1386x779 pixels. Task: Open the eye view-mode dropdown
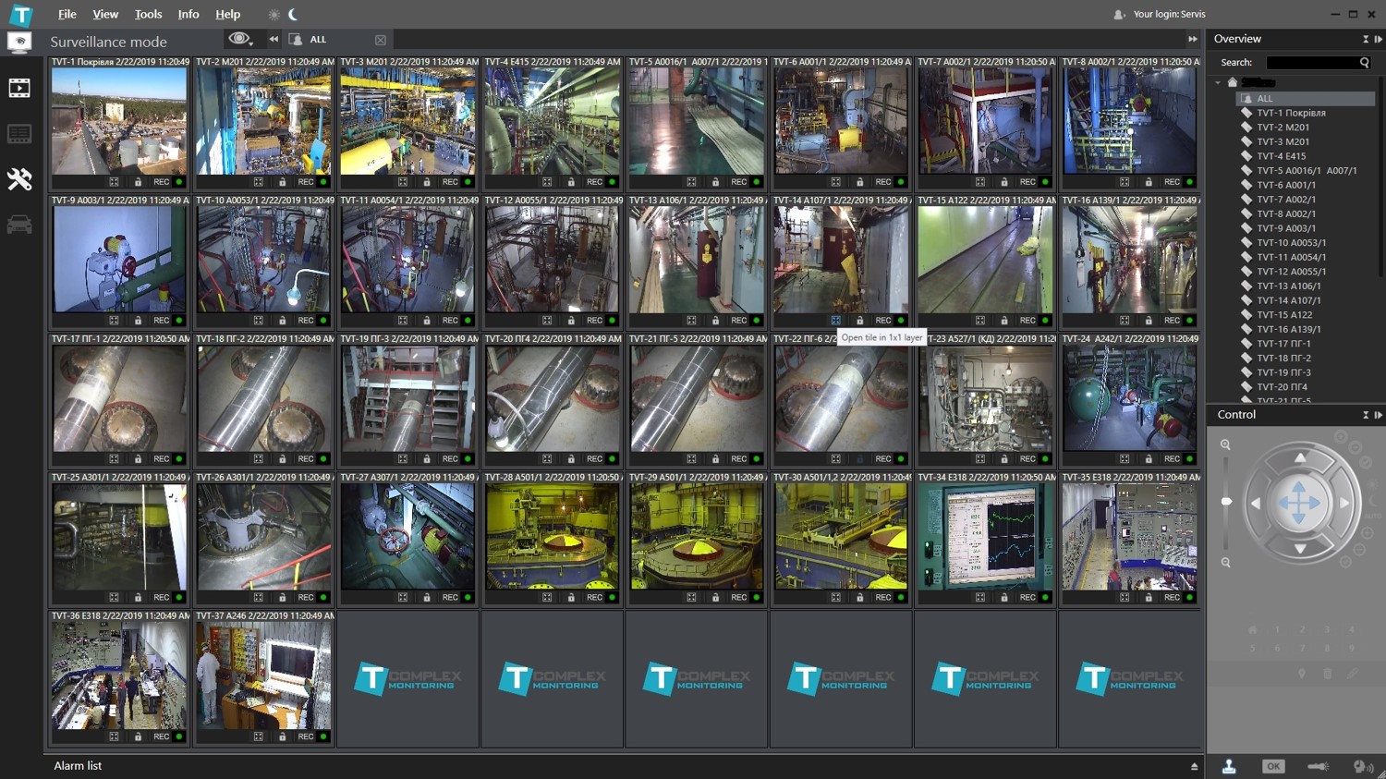point(240,39)
